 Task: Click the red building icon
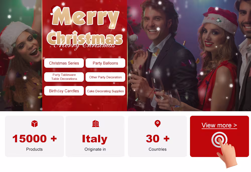pyautogui.click(x=96, y=123)
